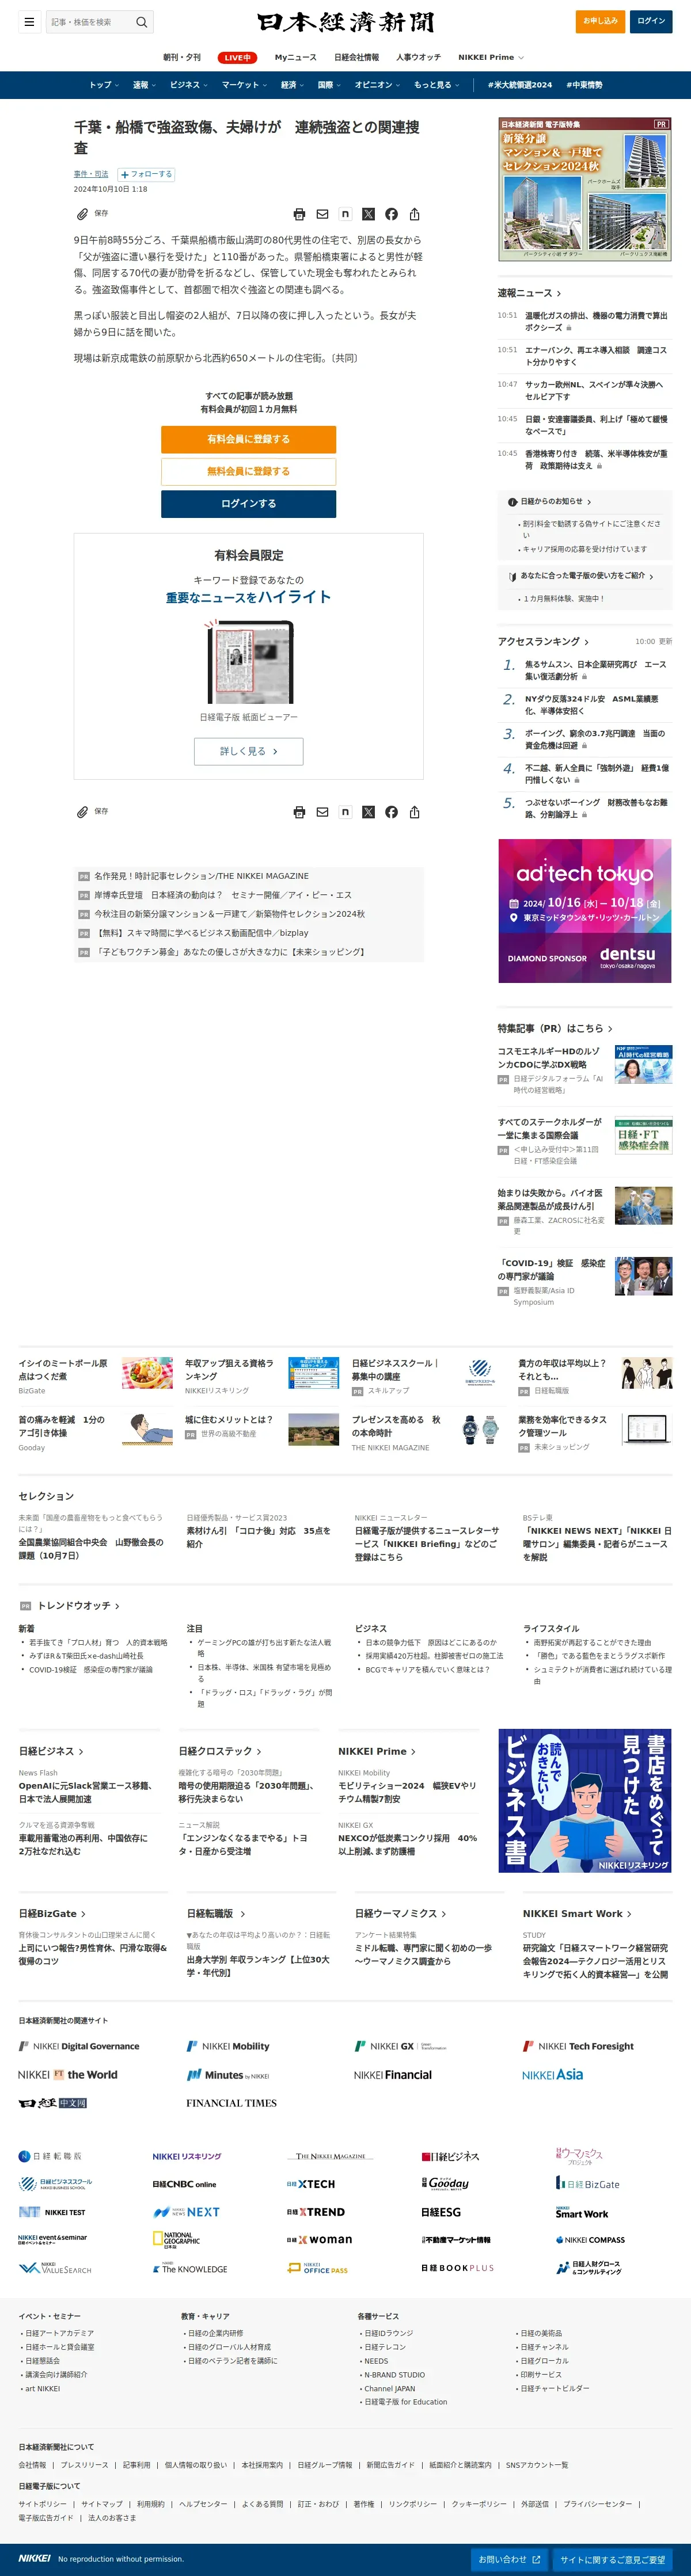Click the Nikkei masthead logo
The width and height of the screenshot is (691, 2576).
coord(345,22)
